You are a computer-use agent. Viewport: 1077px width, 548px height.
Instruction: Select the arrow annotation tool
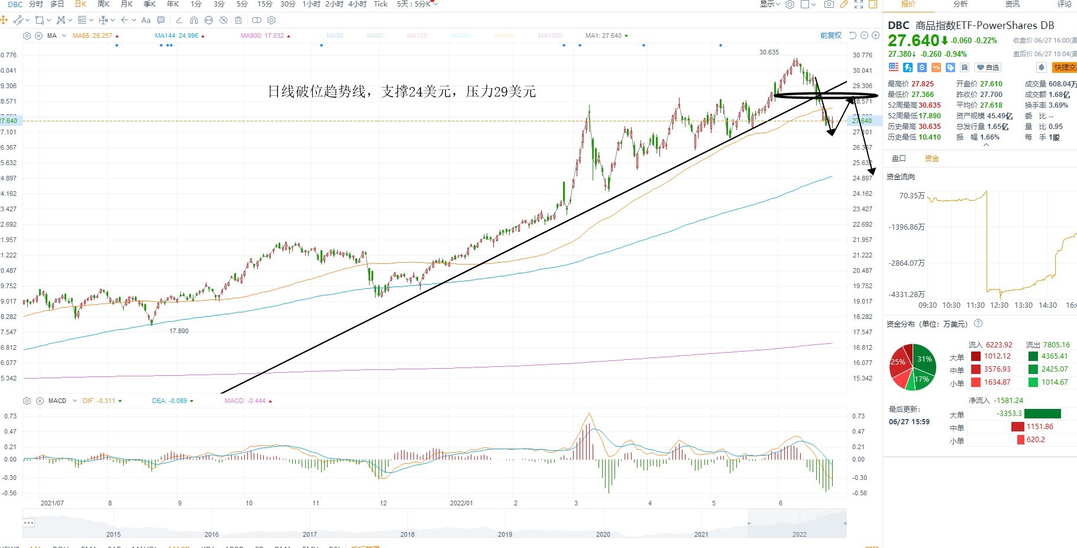tap(125, 20)
